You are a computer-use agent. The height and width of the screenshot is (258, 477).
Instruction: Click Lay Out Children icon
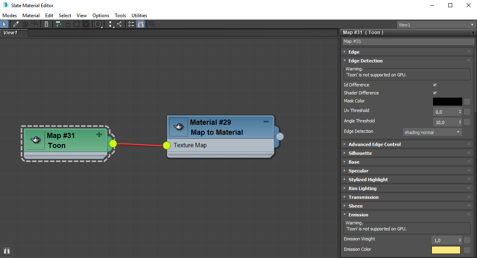[x=120, y=24]
